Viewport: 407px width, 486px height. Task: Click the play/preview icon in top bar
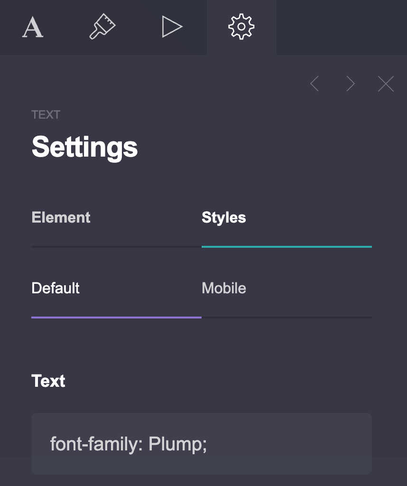tap(172, 27)
